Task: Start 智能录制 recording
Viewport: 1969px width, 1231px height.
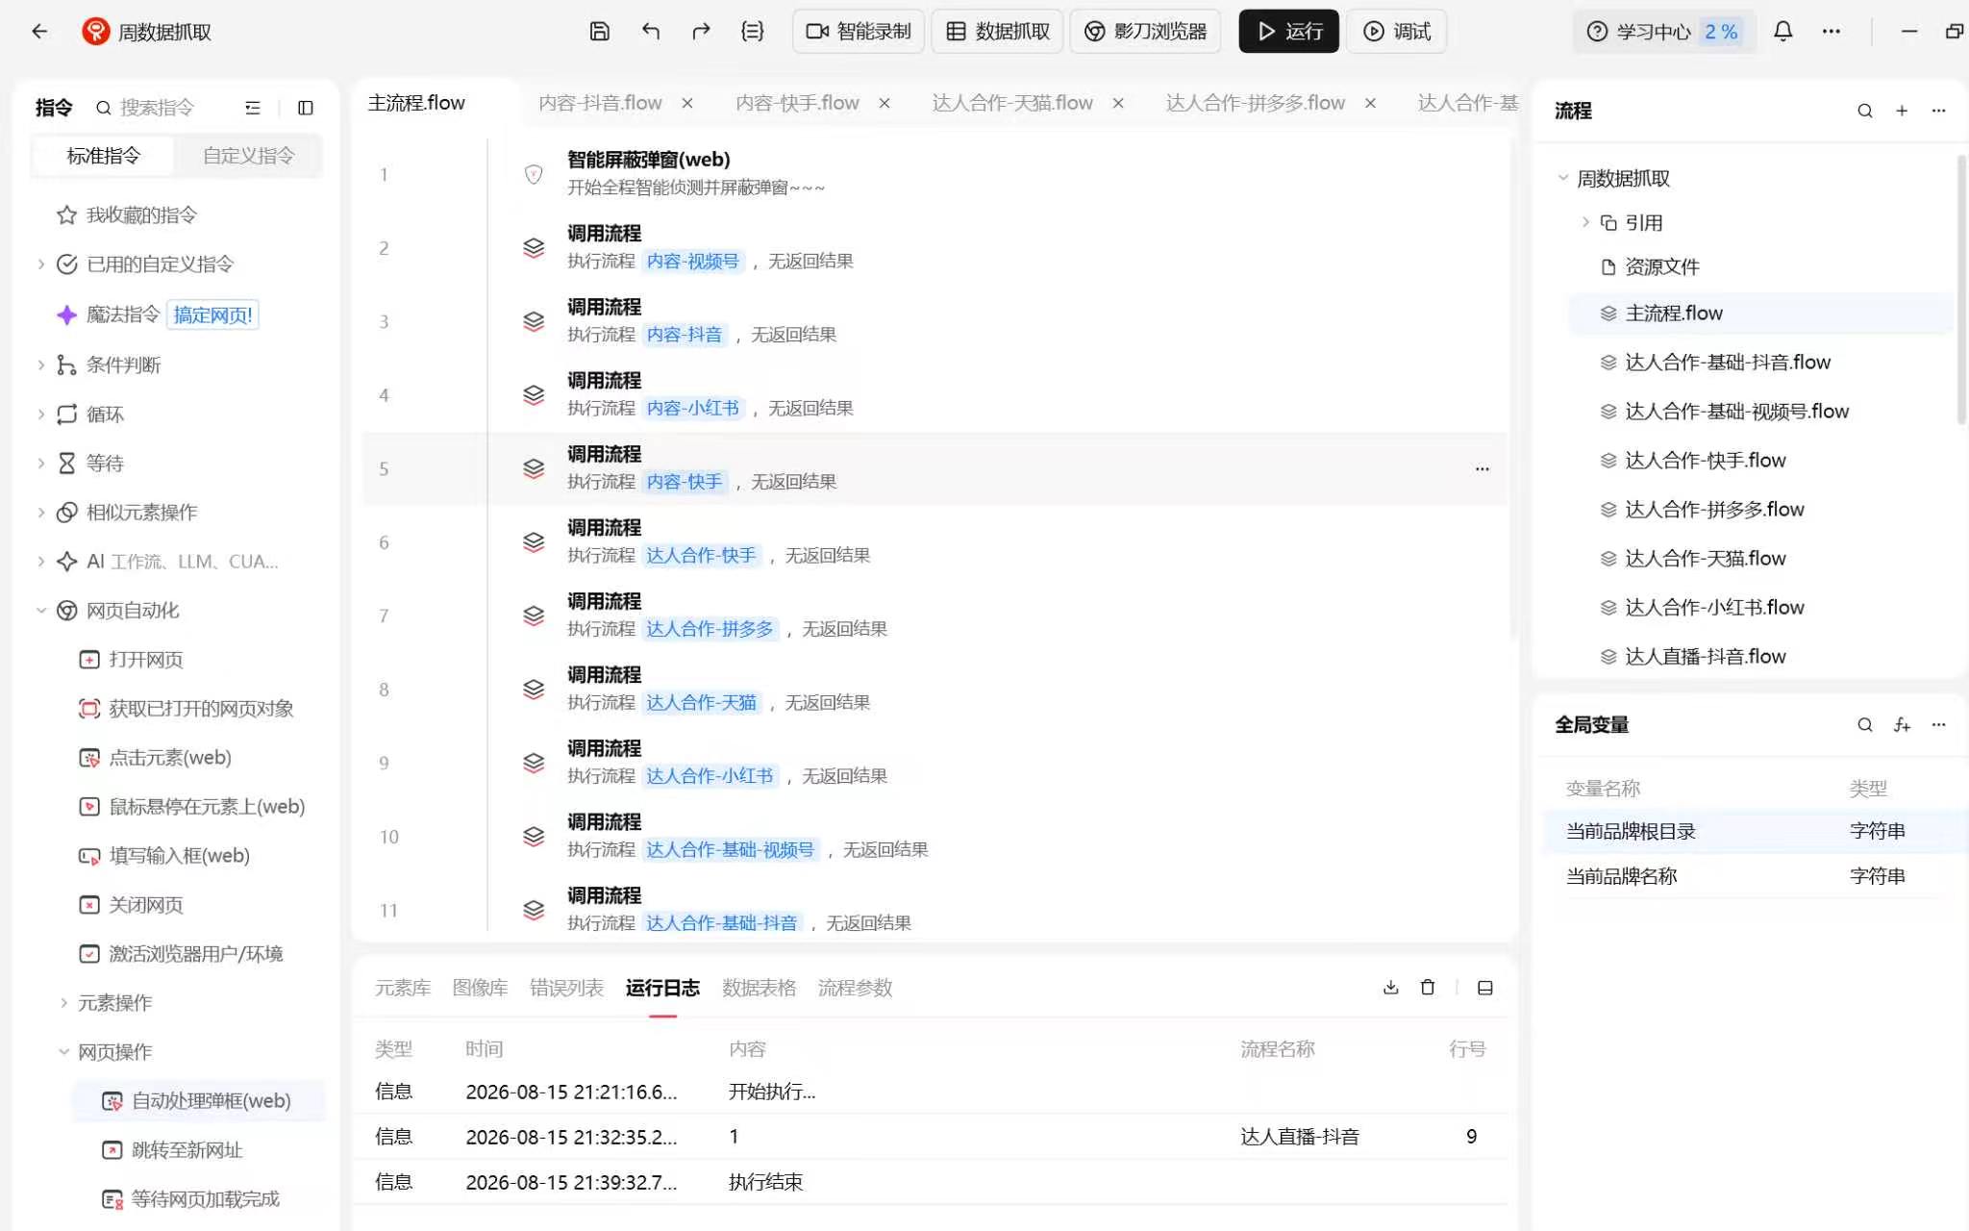Action: 859,32
